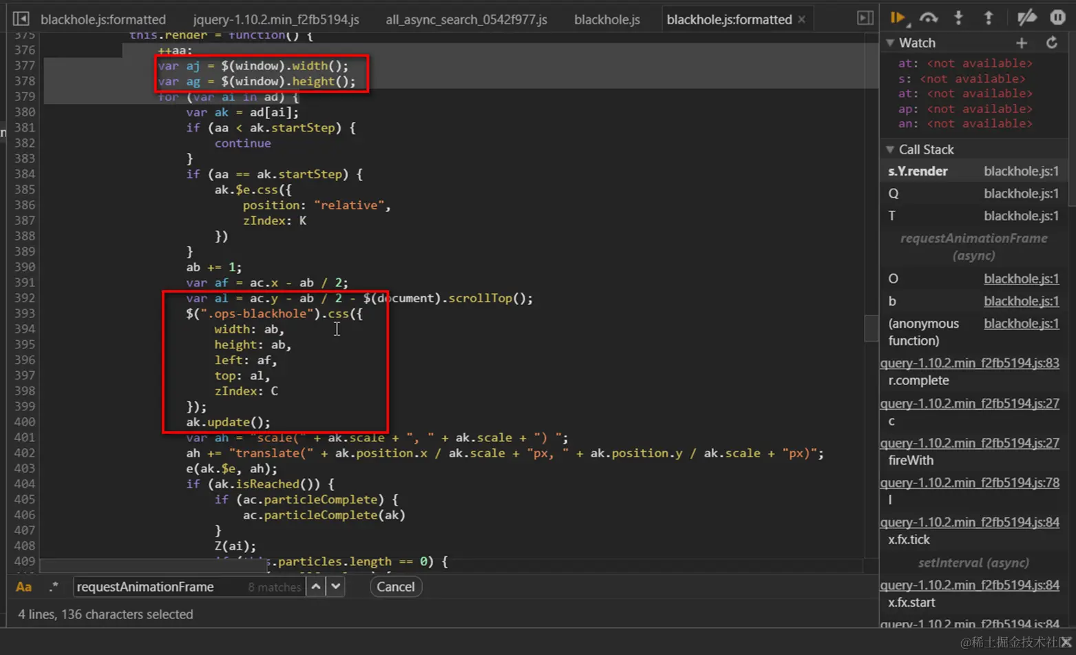Collapse the Watch section
The width and height of the screenshot is (1076, 655).
(x=890, y=43)
